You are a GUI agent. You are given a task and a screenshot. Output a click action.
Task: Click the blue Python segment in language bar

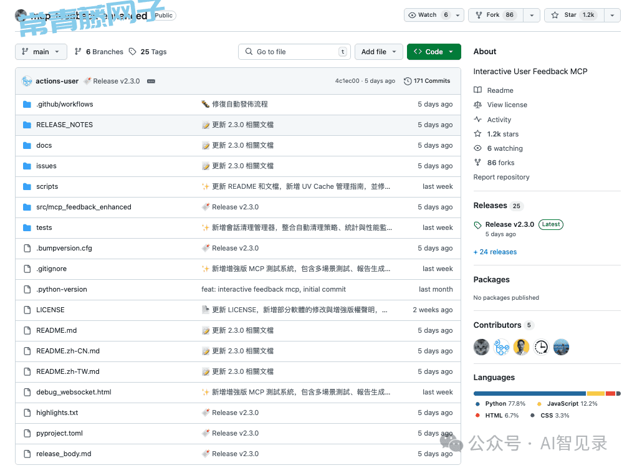coord(529,393)
